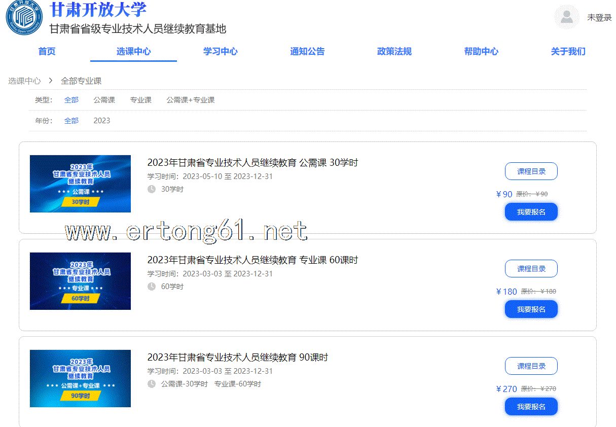Switch to the 学习中心 tab
Image resolution: width=616 pixels, height=427 pixels.
coord(220,51)
